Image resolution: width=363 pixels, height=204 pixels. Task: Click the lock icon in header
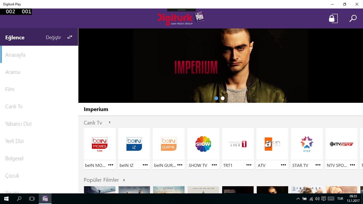[333, 18]
